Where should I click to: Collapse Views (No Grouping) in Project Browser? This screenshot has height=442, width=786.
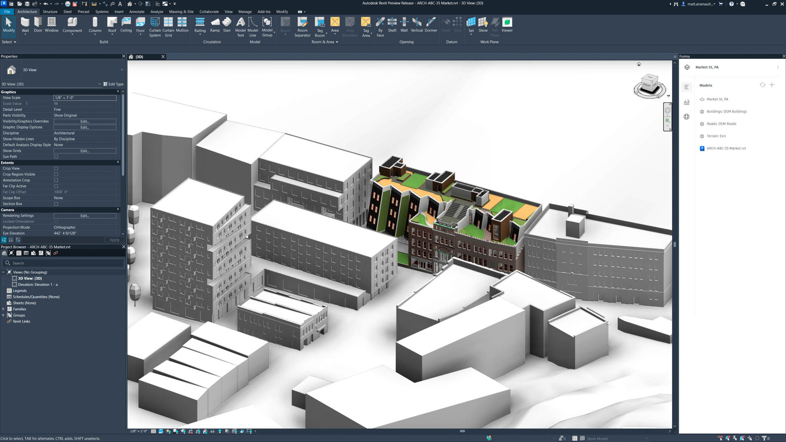3,272
